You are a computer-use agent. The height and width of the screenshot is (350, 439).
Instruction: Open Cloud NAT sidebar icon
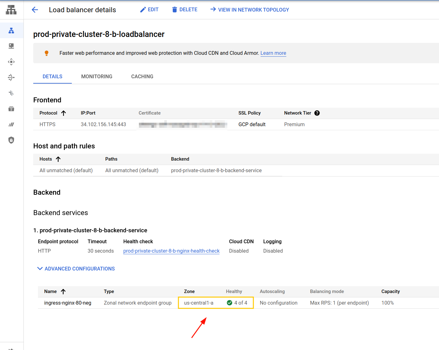point(11,77)
